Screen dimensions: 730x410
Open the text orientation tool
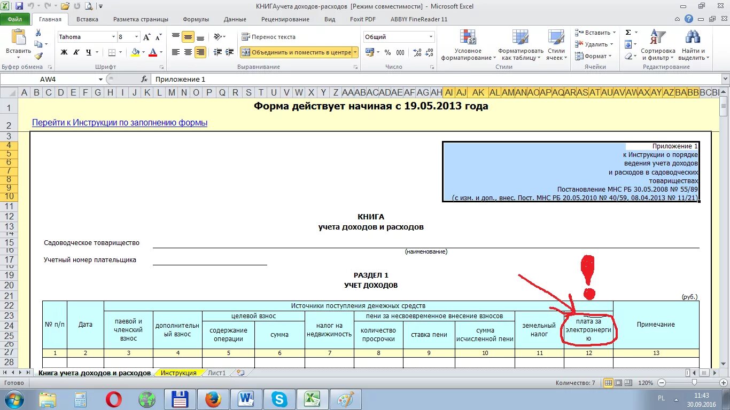[x=218, y=37]
